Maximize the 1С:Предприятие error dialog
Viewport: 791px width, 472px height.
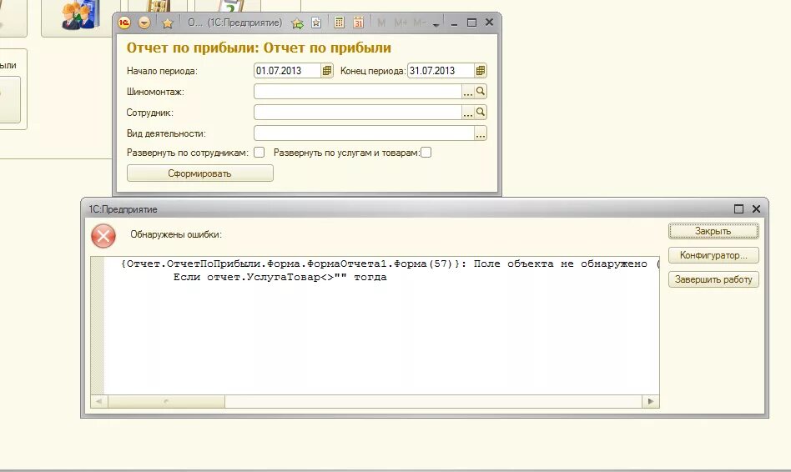[738, 208]
